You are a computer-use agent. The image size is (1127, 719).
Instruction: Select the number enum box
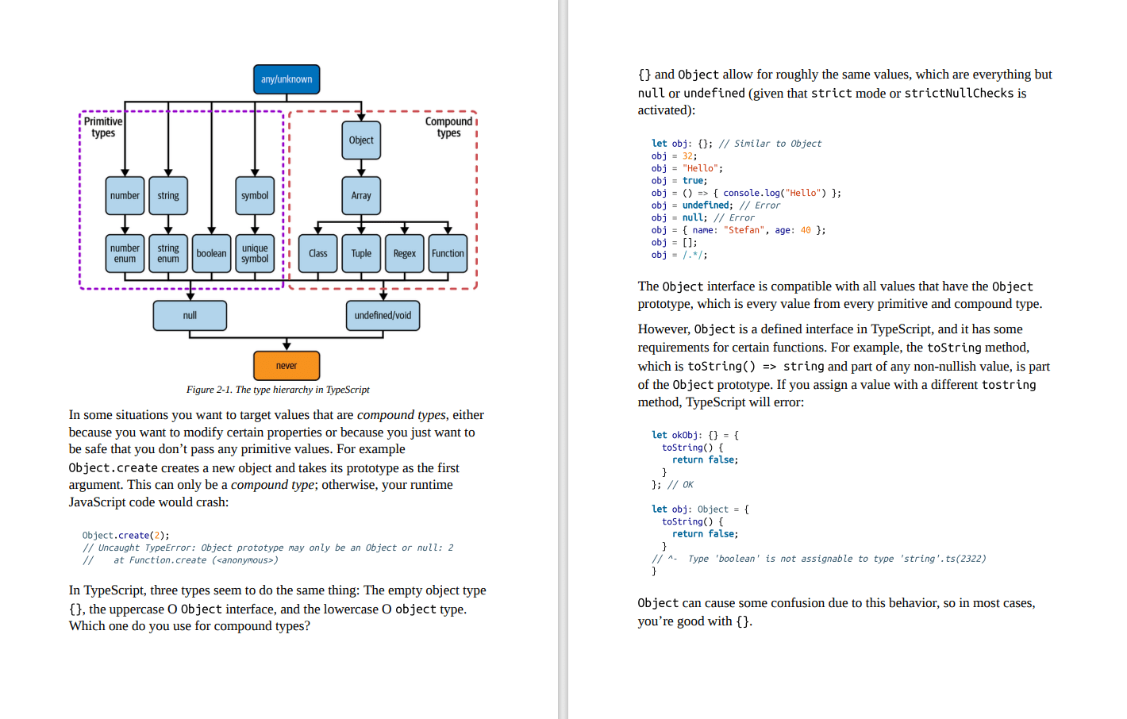[x=124, y=253]
